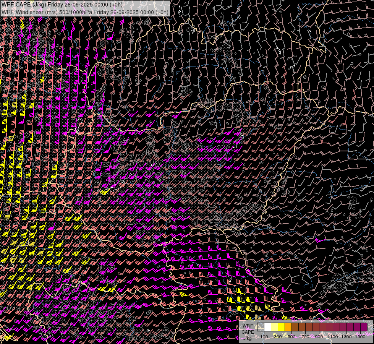
Task: Select the 1500 label at the legend end
Action: [x=360, y=336]
